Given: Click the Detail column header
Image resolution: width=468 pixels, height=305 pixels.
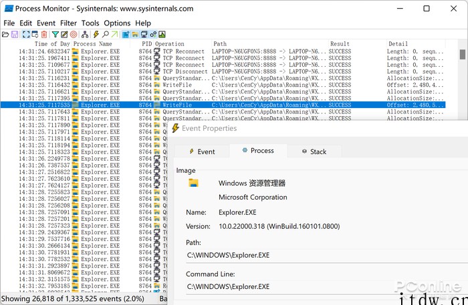Looking at the screenshot, I should click(x=398, y=44).
